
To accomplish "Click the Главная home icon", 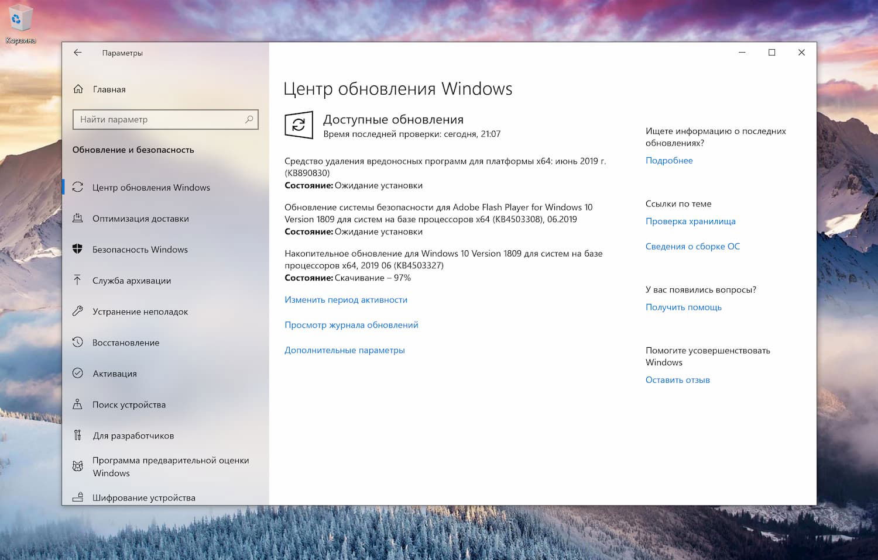I will 78,89.
